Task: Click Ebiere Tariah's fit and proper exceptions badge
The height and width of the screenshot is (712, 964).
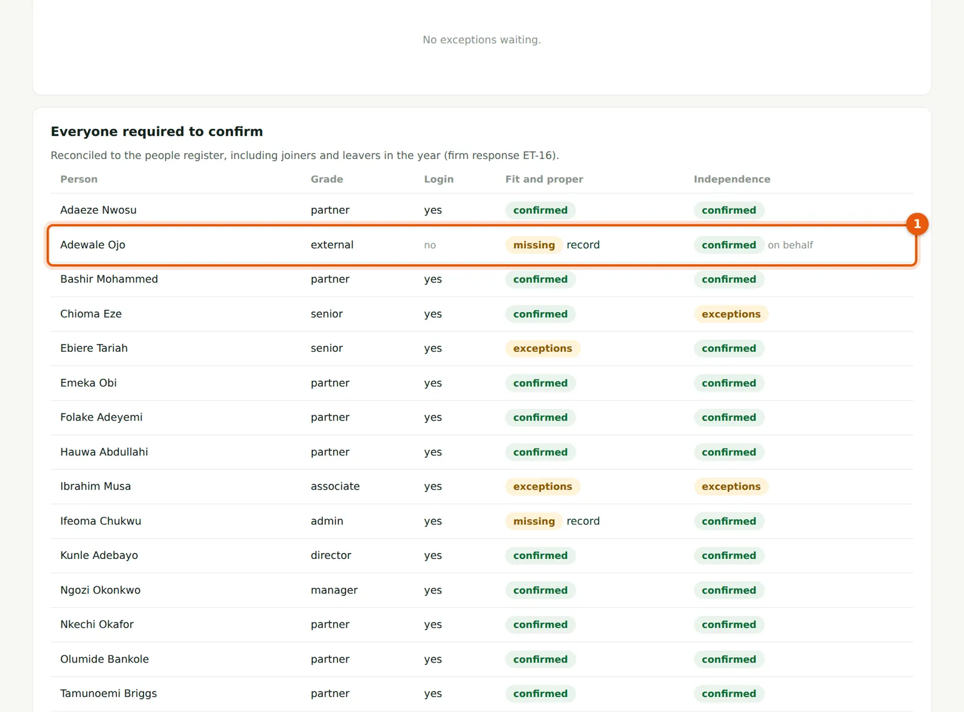Action: click(x=542, y=348)
